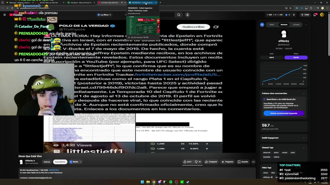This screenshot has width=330, height=185.
Task: Switch to Chunklock Minecraft Data tab
Action: pos(81,3)
